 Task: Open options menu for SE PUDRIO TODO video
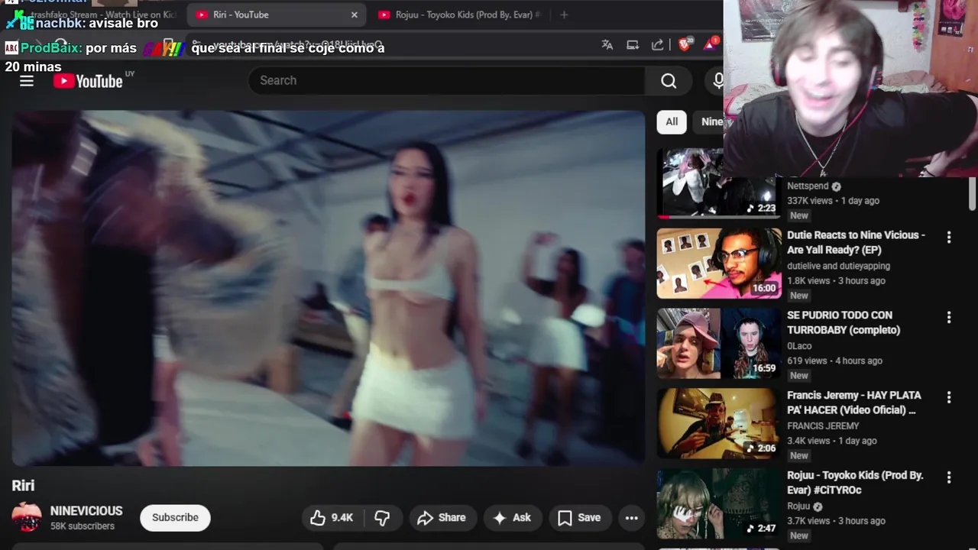click(949, 318)
